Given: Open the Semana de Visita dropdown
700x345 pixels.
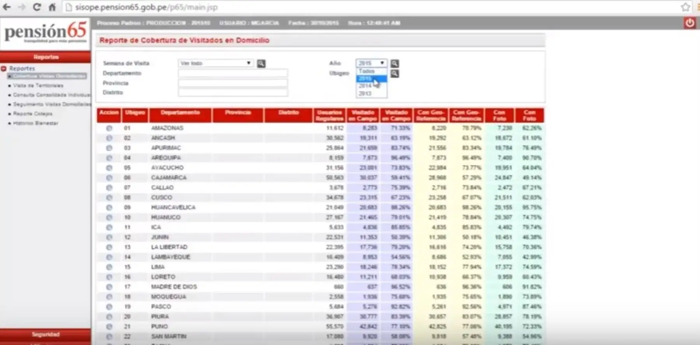Looking at the screenshot, I should click(x=215, y=63).
